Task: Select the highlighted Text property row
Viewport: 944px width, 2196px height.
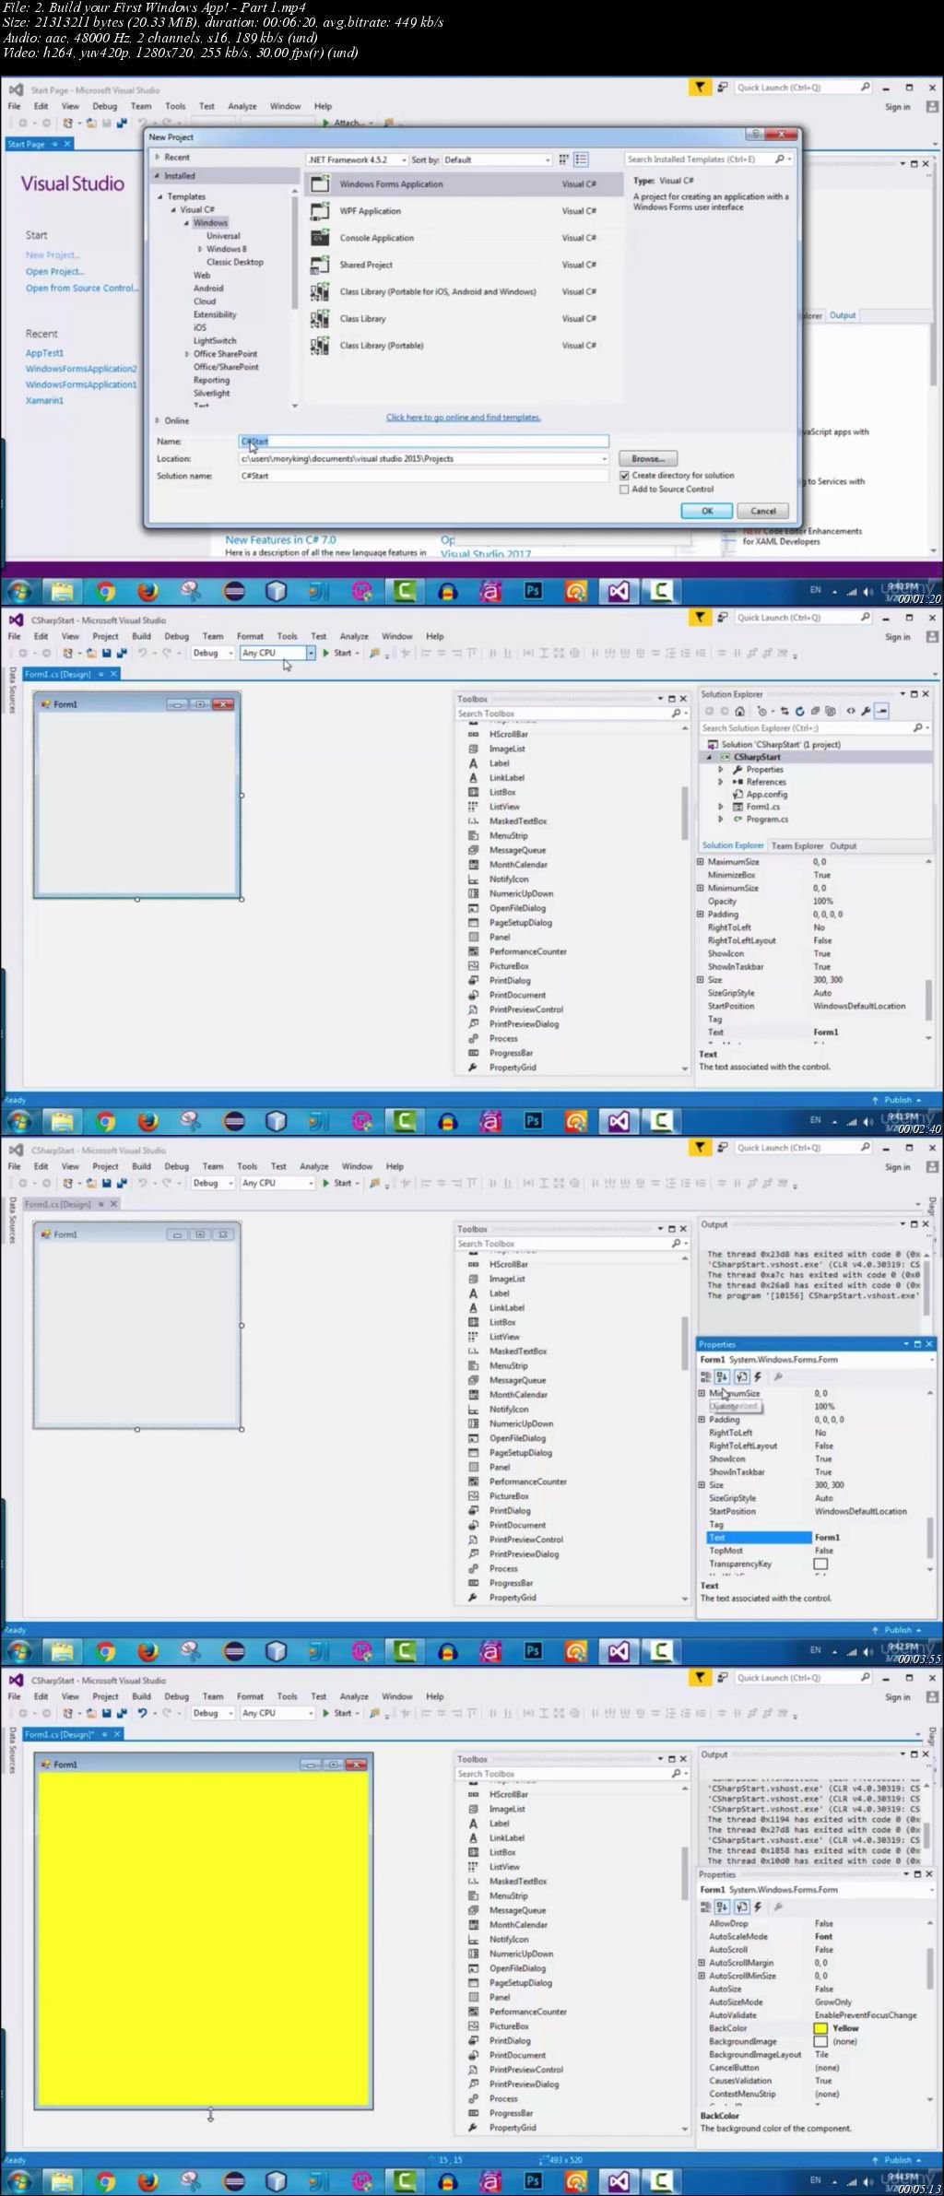Action: pos(759,1538)
